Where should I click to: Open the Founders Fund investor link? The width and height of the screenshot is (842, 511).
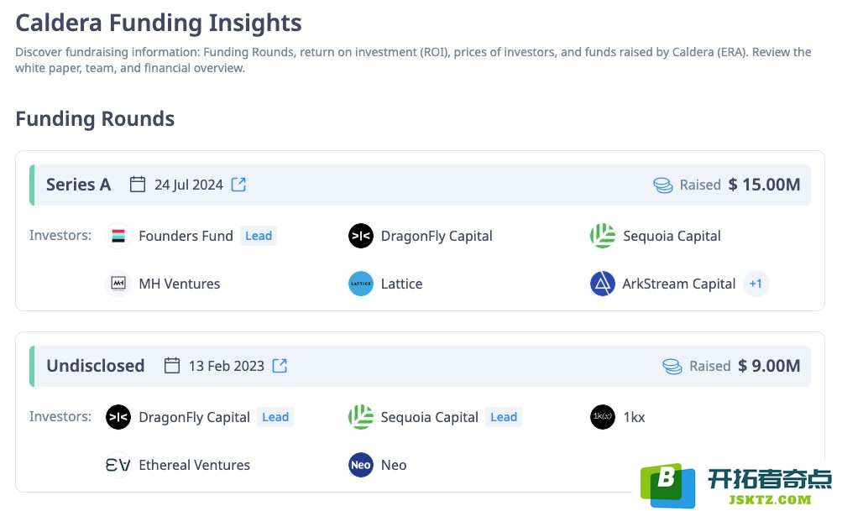tap(186, 236)
